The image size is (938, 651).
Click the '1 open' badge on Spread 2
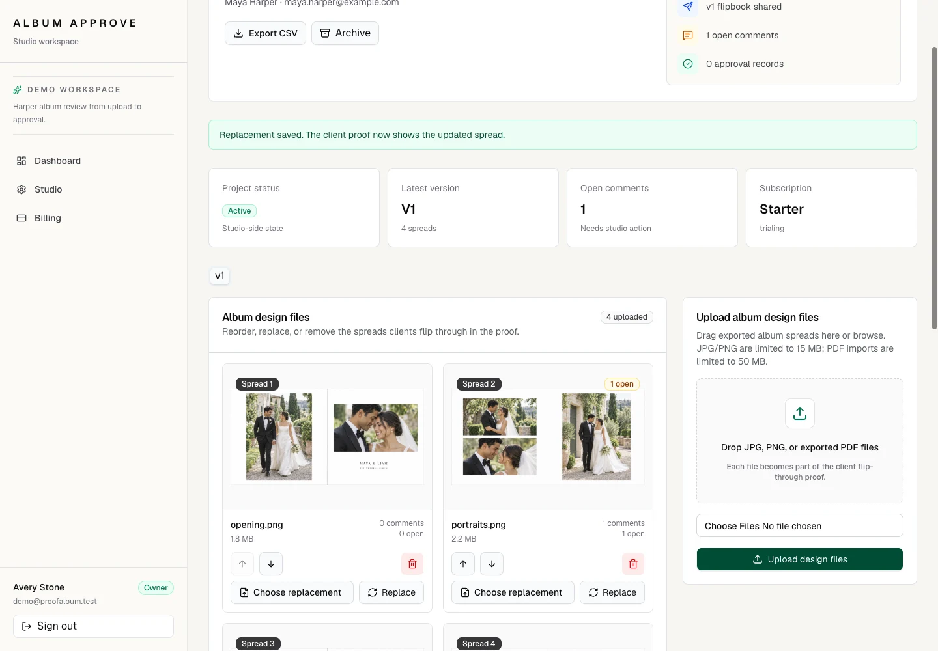click(x=622, y=384)
